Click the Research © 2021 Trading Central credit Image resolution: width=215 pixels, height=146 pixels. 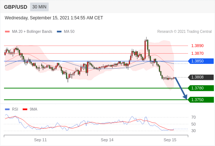(x=184, y=32)
